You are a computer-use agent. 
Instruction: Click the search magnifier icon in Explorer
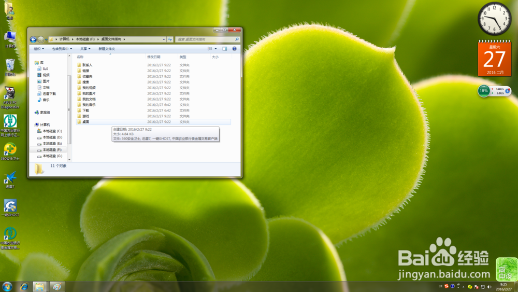237,39
